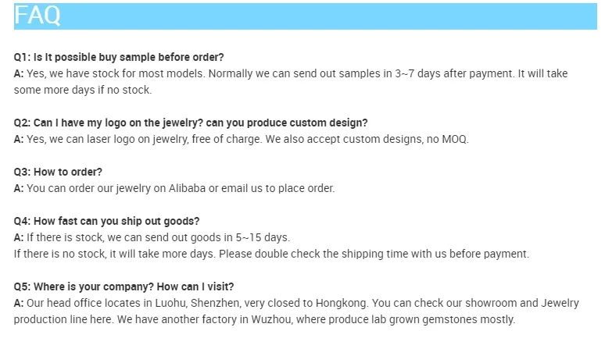Click the answer about sending samples in 3~7 days
This screenshot has height=338, width=605.
[x=291, y=73]
